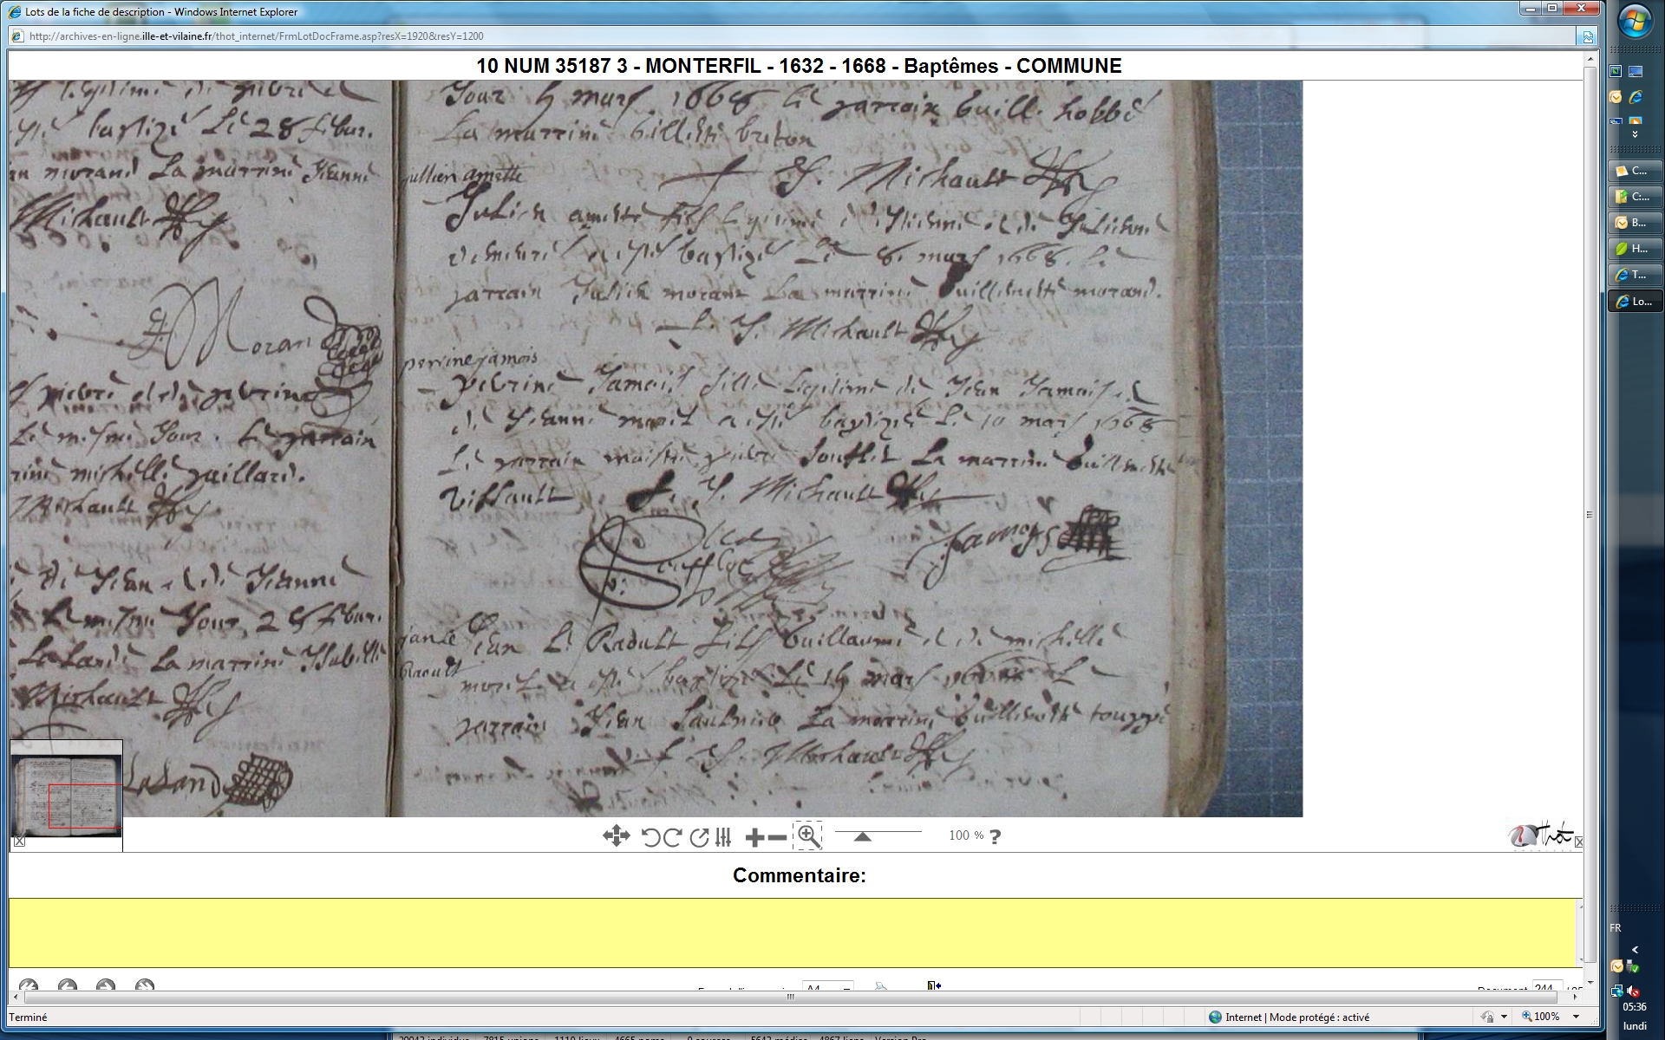The height and width of the screenshot is (1040, 1665).
Task: Click the compatibility view button beside address
Action: [x=1588, y=36]
